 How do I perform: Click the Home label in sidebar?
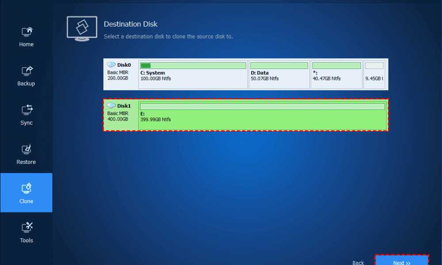26,44
